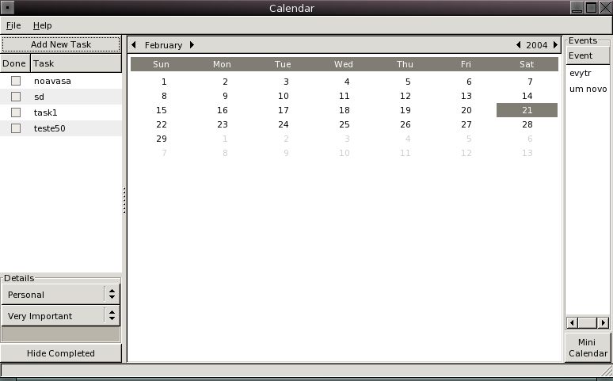The width and height of the screenshot is (613, 381).
Task: Grab the vertical pane splitter handle
Action: [x=124, y=200]
